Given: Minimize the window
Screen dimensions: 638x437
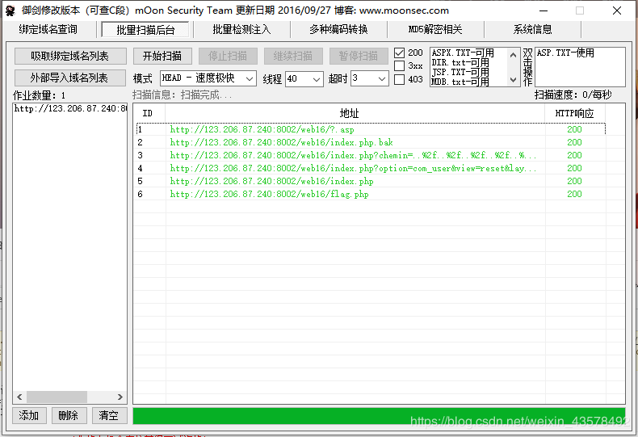Looking at the screenshot, I should (x=543, y=11).
